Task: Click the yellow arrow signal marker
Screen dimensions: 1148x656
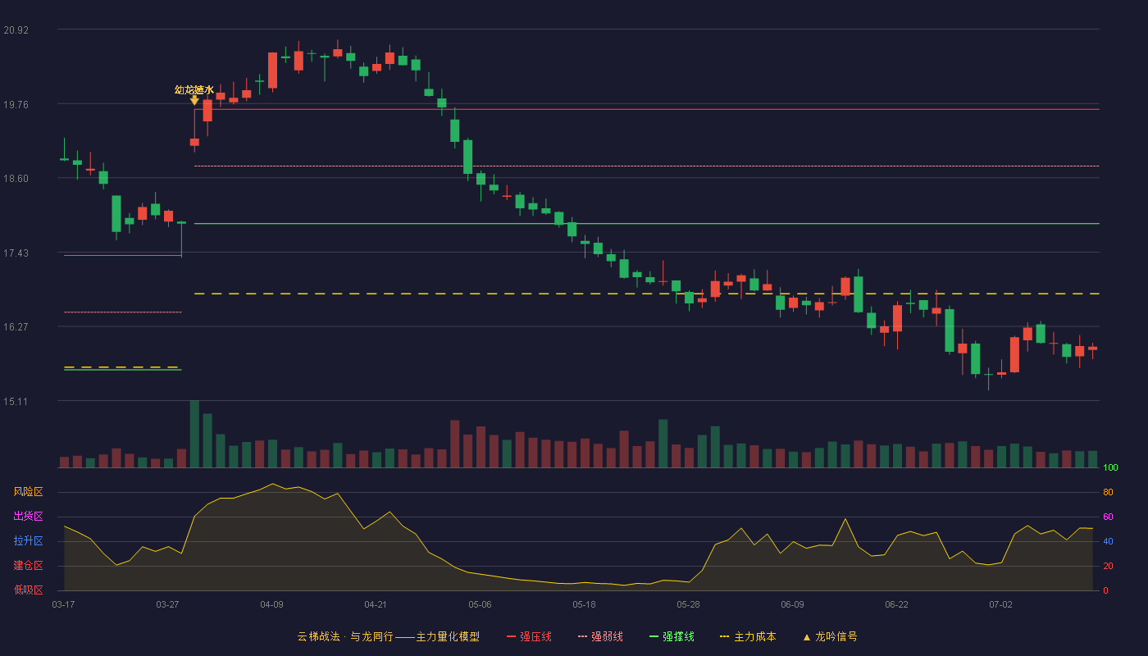Action: tap(194, 100)
